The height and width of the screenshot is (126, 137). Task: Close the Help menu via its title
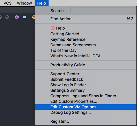[x=42, y=3]
